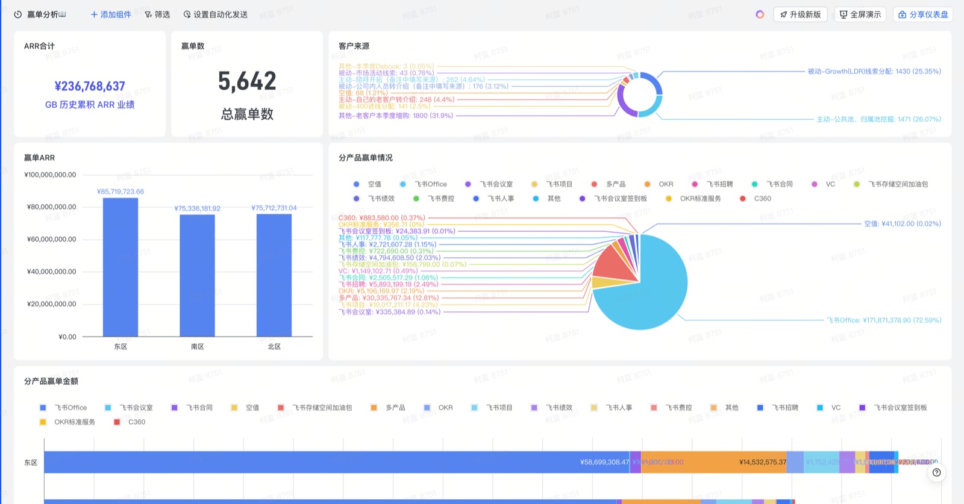The width and height of the screenshot is (964, 504).
Task: Click the 北区 bar in 赢单ARR chart
Action: (x=274, y=275)
